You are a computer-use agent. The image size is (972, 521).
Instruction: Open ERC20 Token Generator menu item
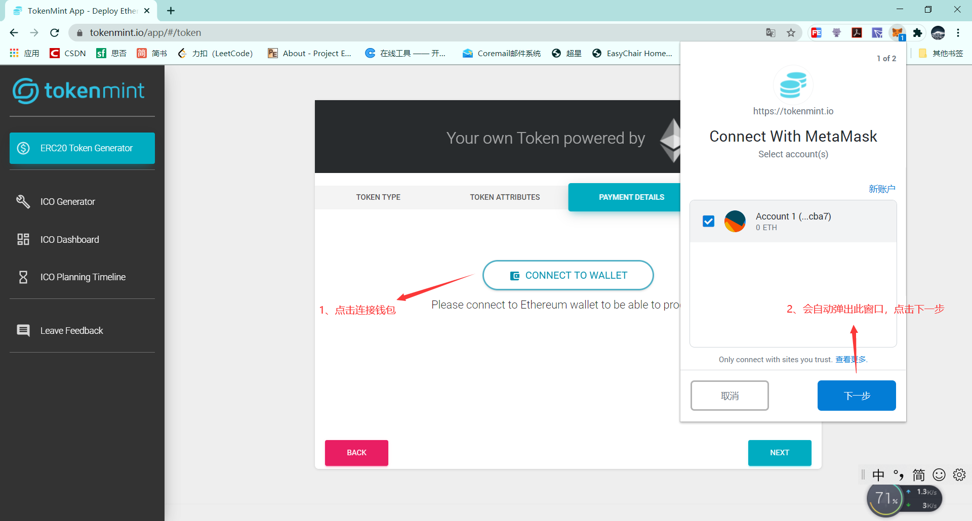82,148
